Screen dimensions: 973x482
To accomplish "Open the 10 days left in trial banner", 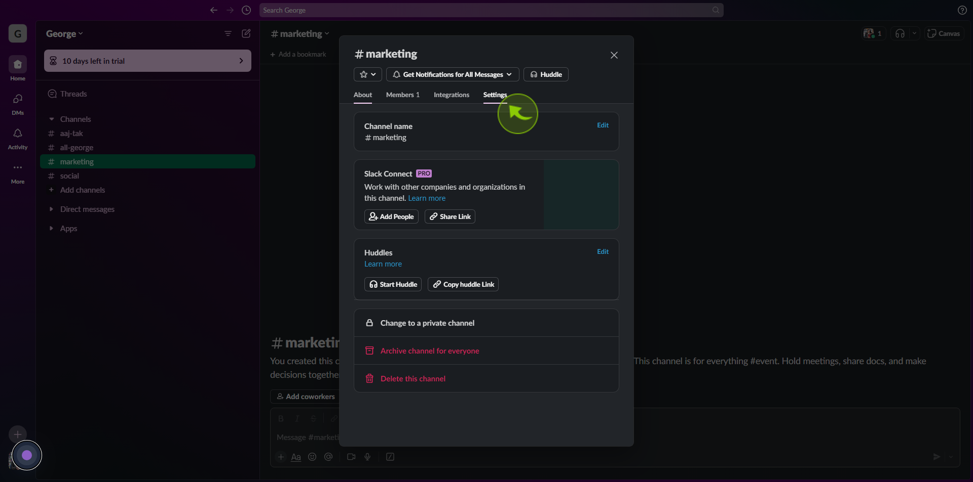I will 147,61.
